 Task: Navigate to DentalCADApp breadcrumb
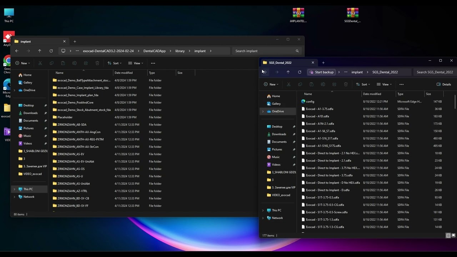click(x=155, y=51)
